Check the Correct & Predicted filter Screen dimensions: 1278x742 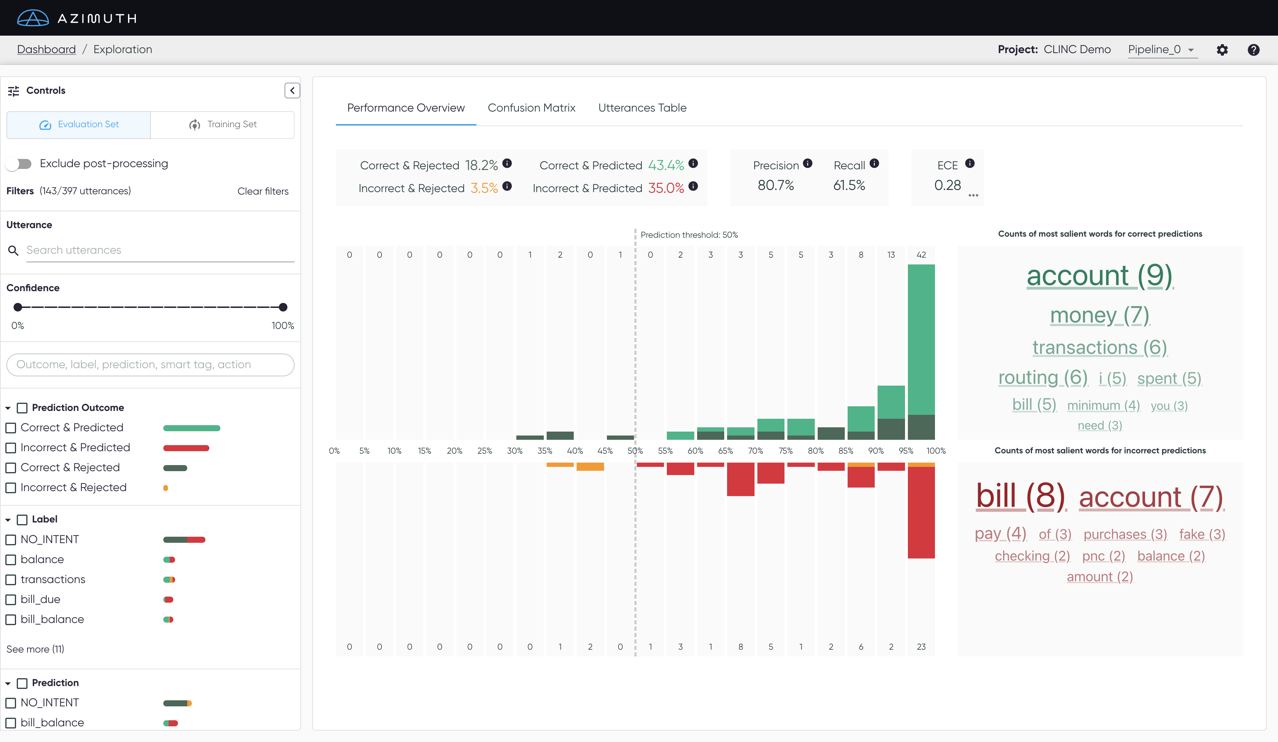(x=11, y=428)
